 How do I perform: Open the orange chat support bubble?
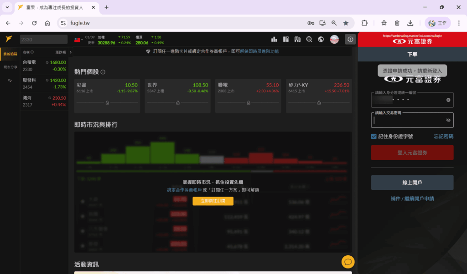[348, 262]
